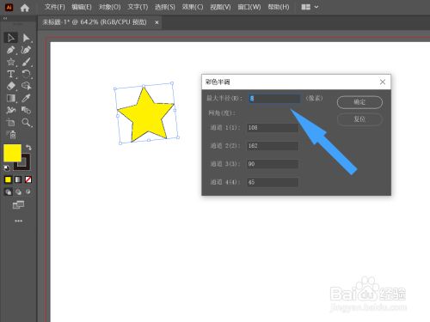Open the 文字(T) menu
Screen dimensions: 430x322
[x=138, y=7]
